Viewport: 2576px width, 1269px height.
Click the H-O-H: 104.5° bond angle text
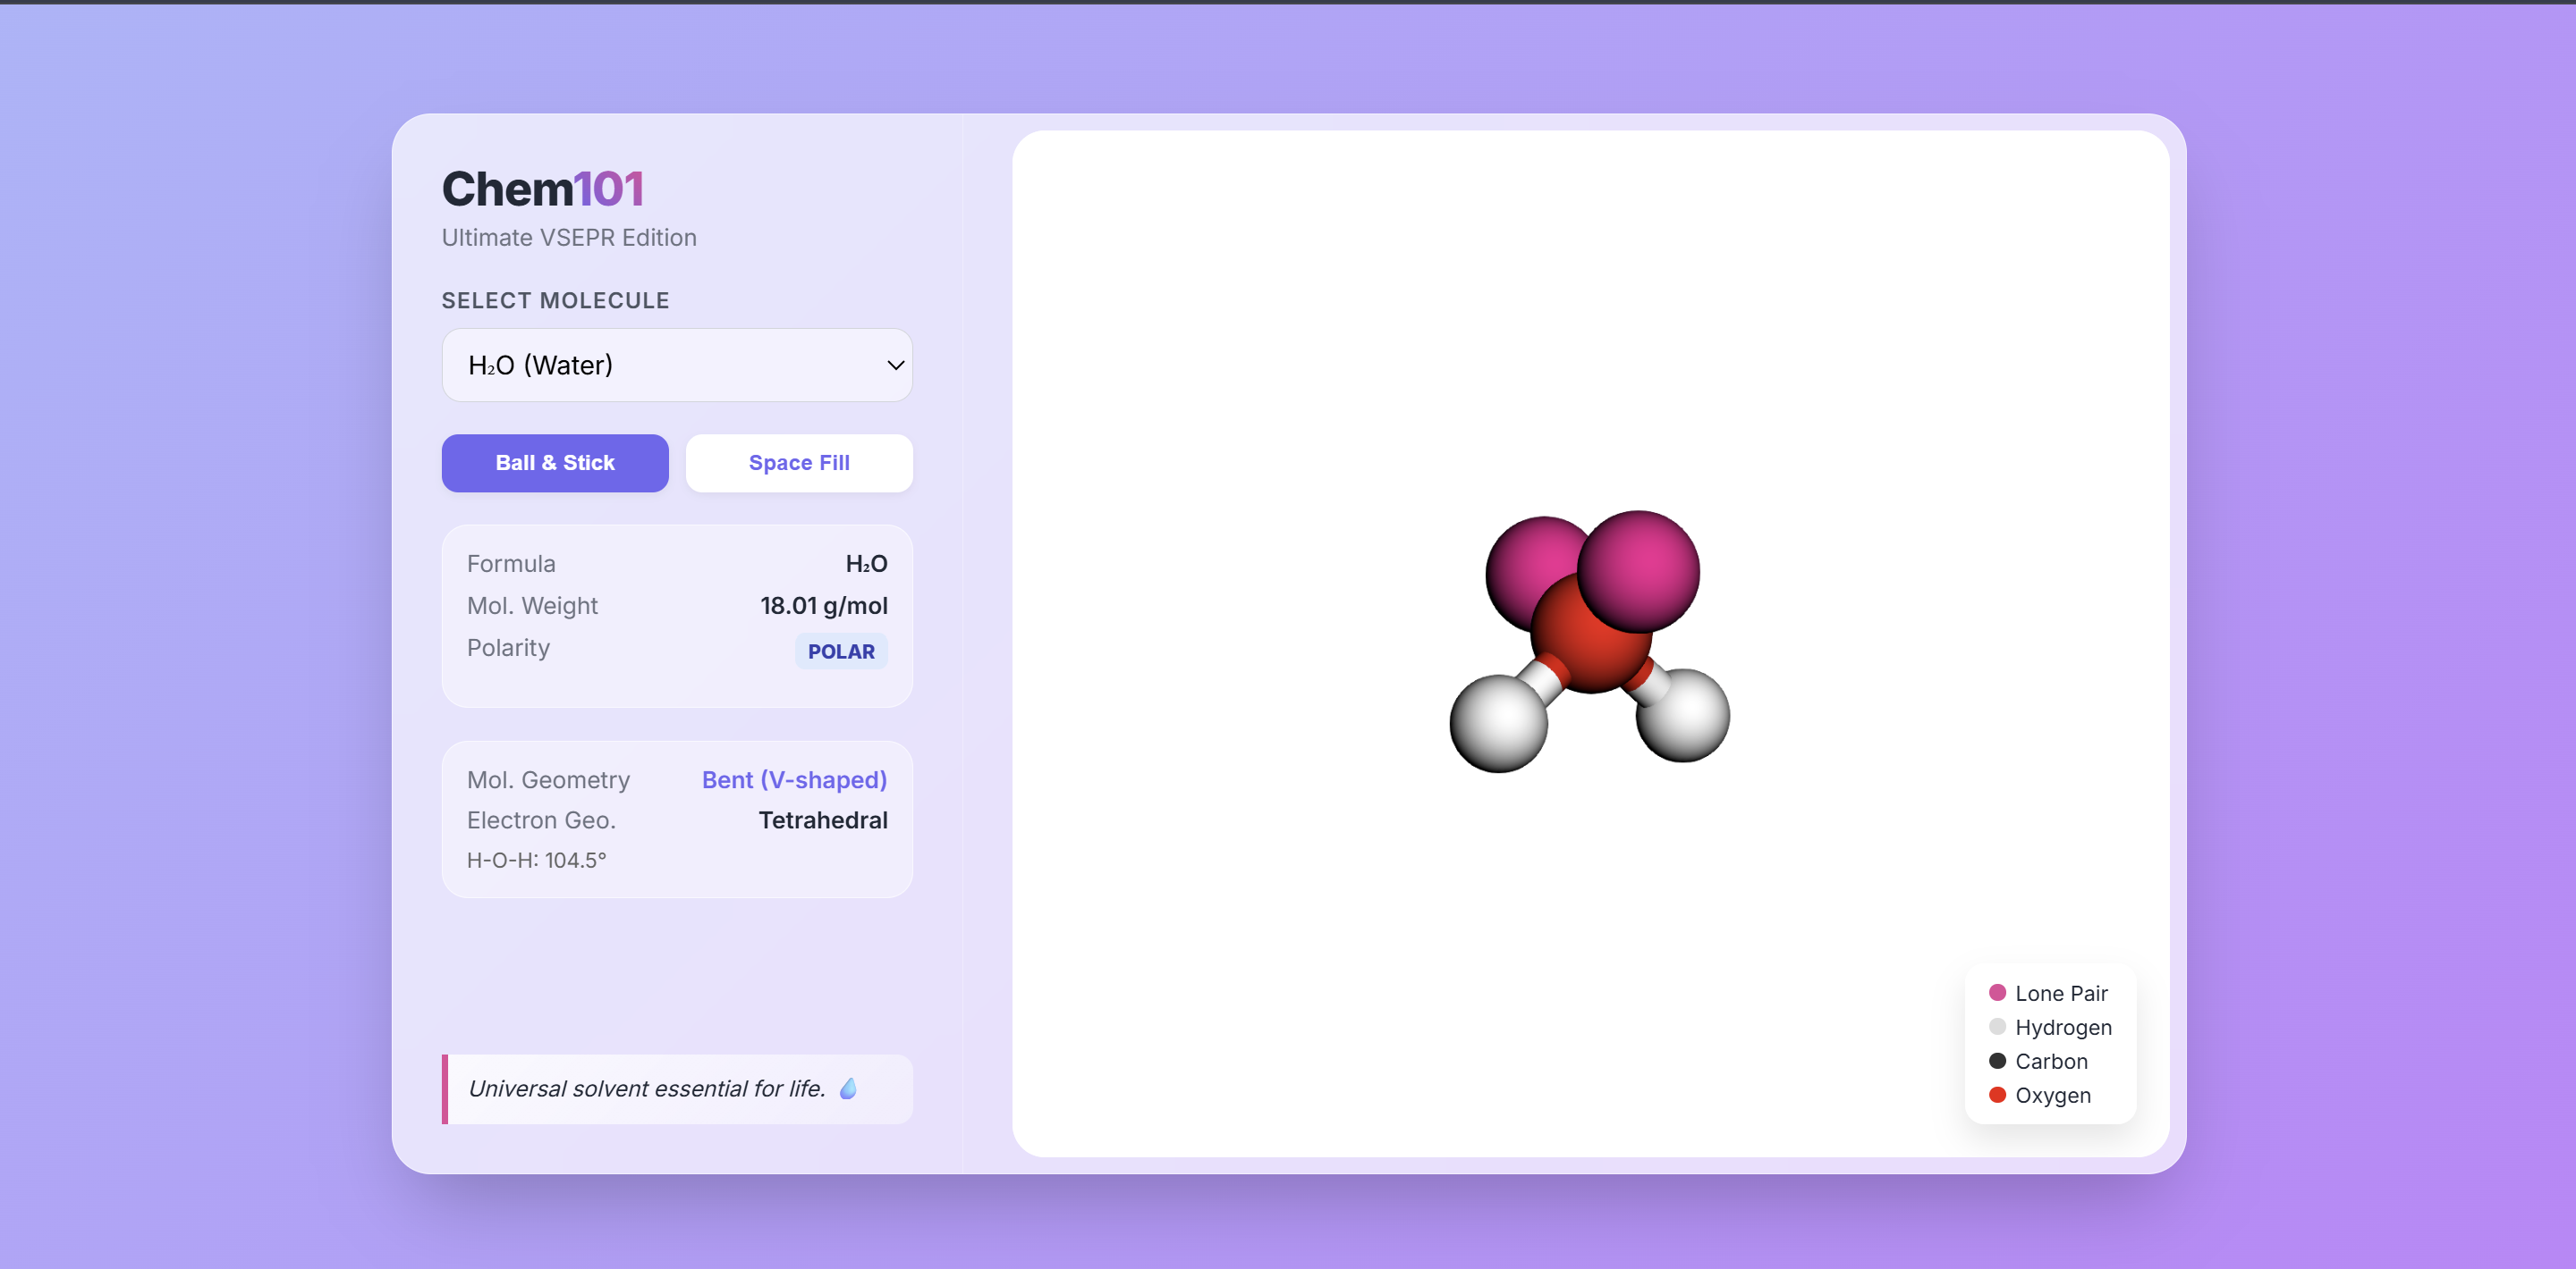(x=537, y=861)
